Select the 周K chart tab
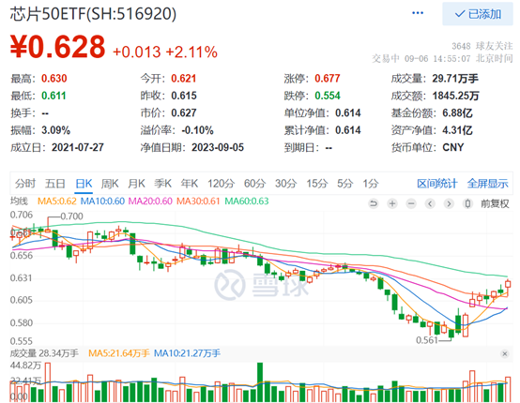Viewport: 520px width, 403px height. click(x=110, y=183)
